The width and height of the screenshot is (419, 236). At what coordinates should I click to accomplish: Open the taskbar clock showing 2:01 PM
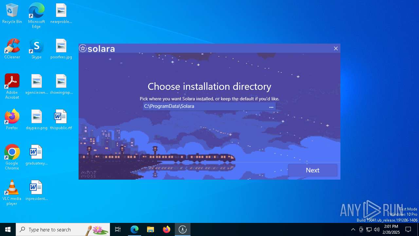391,229
